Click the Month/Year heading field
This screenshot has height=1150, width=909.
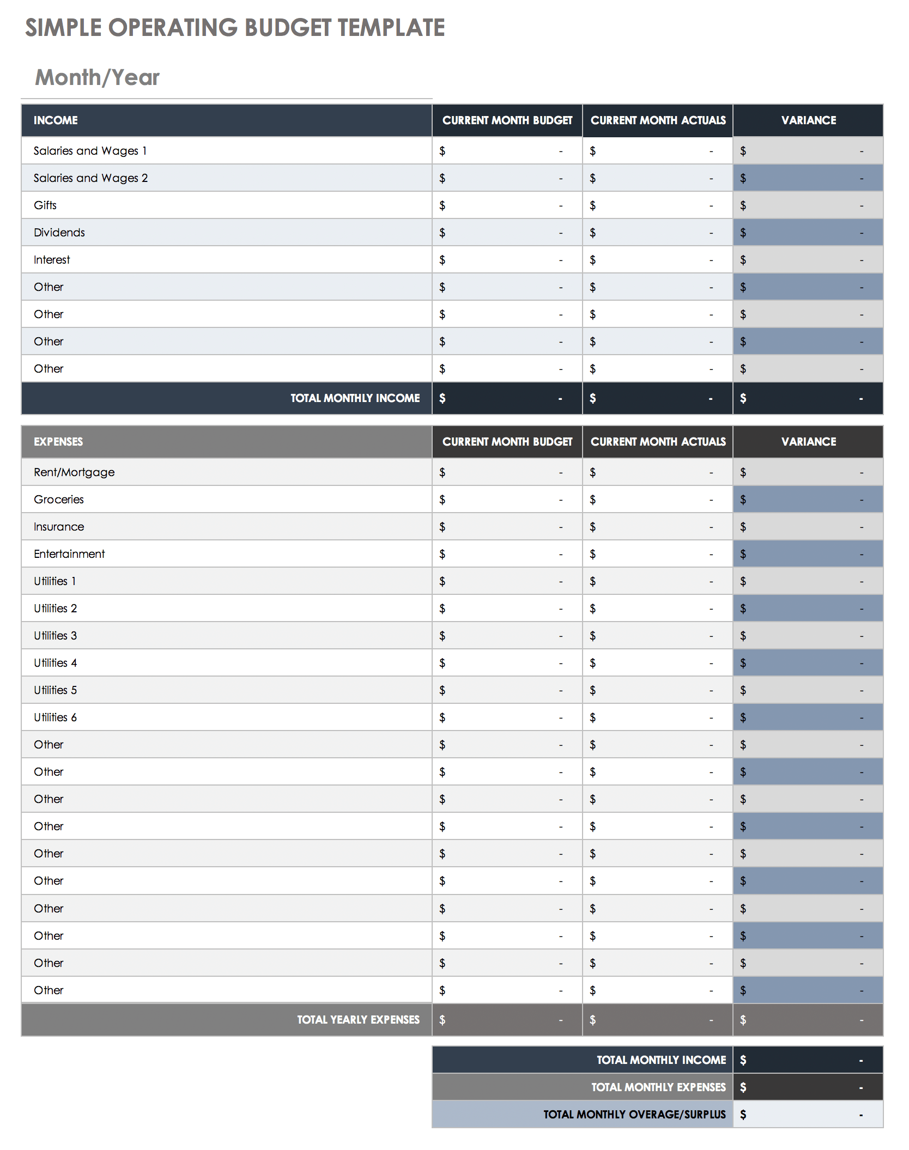(x=97, y=77)
